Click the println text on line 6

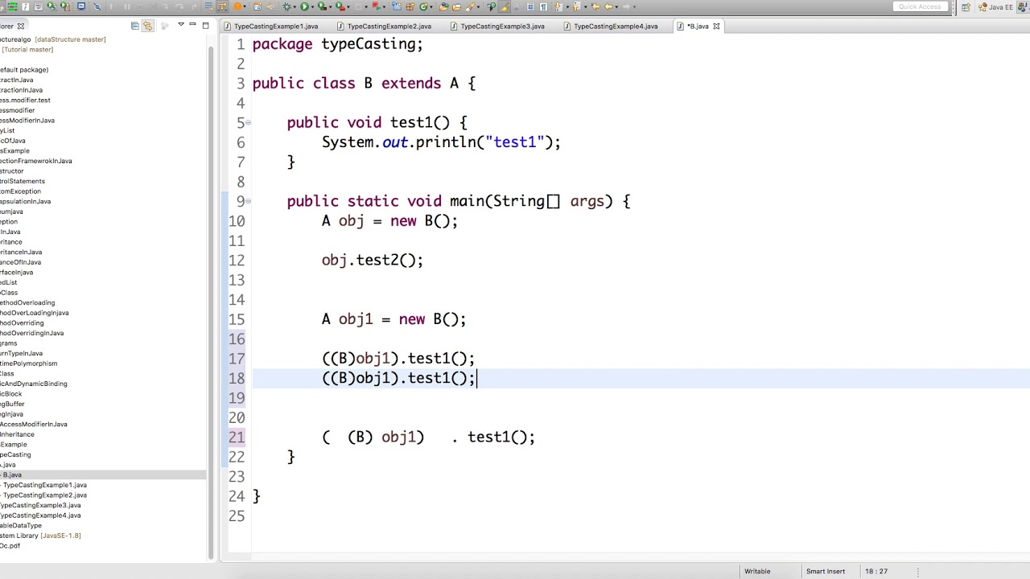[445, 142]
